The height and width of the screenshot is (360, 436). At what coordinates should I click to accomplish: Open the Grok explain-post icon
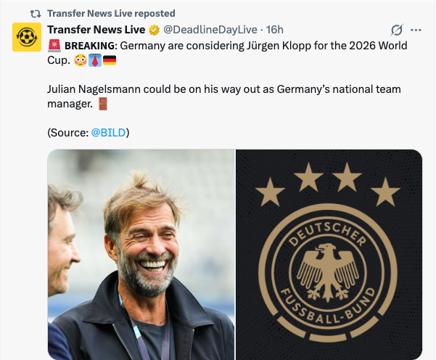[x=396, y=30]
